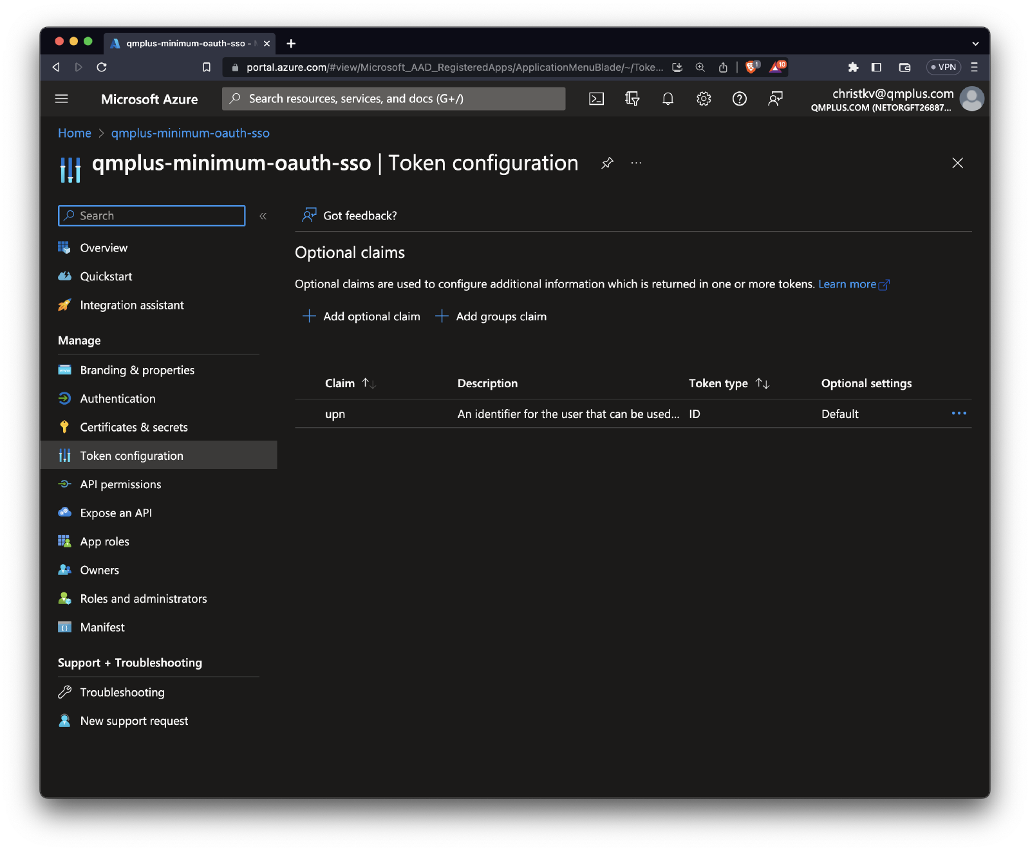This screenshot has width=1030, height=851.
Task: Open Azure Cloud Shell icon
Action: point(596,98)
